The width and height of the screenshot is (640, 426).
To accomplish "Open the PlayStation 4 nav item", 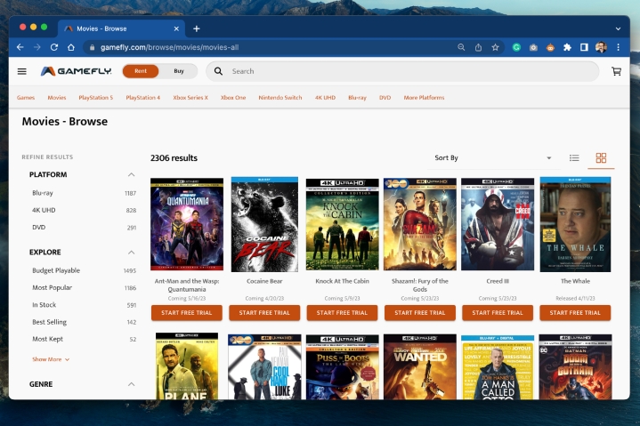I will [x=142, y=98].
